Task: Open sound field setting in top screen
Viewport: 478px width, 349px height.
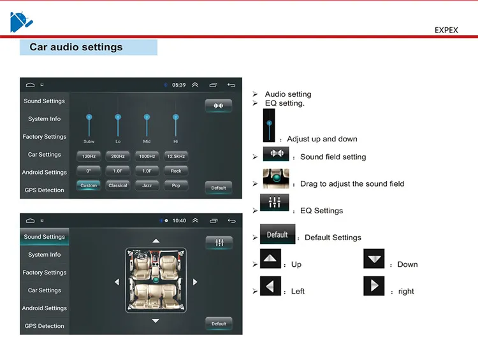Action: (218, 106)
